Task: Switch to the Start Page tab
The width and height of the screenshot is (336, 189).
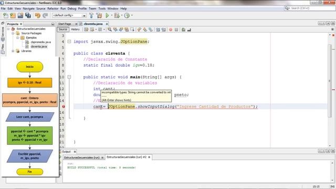Action: point(65,24)
